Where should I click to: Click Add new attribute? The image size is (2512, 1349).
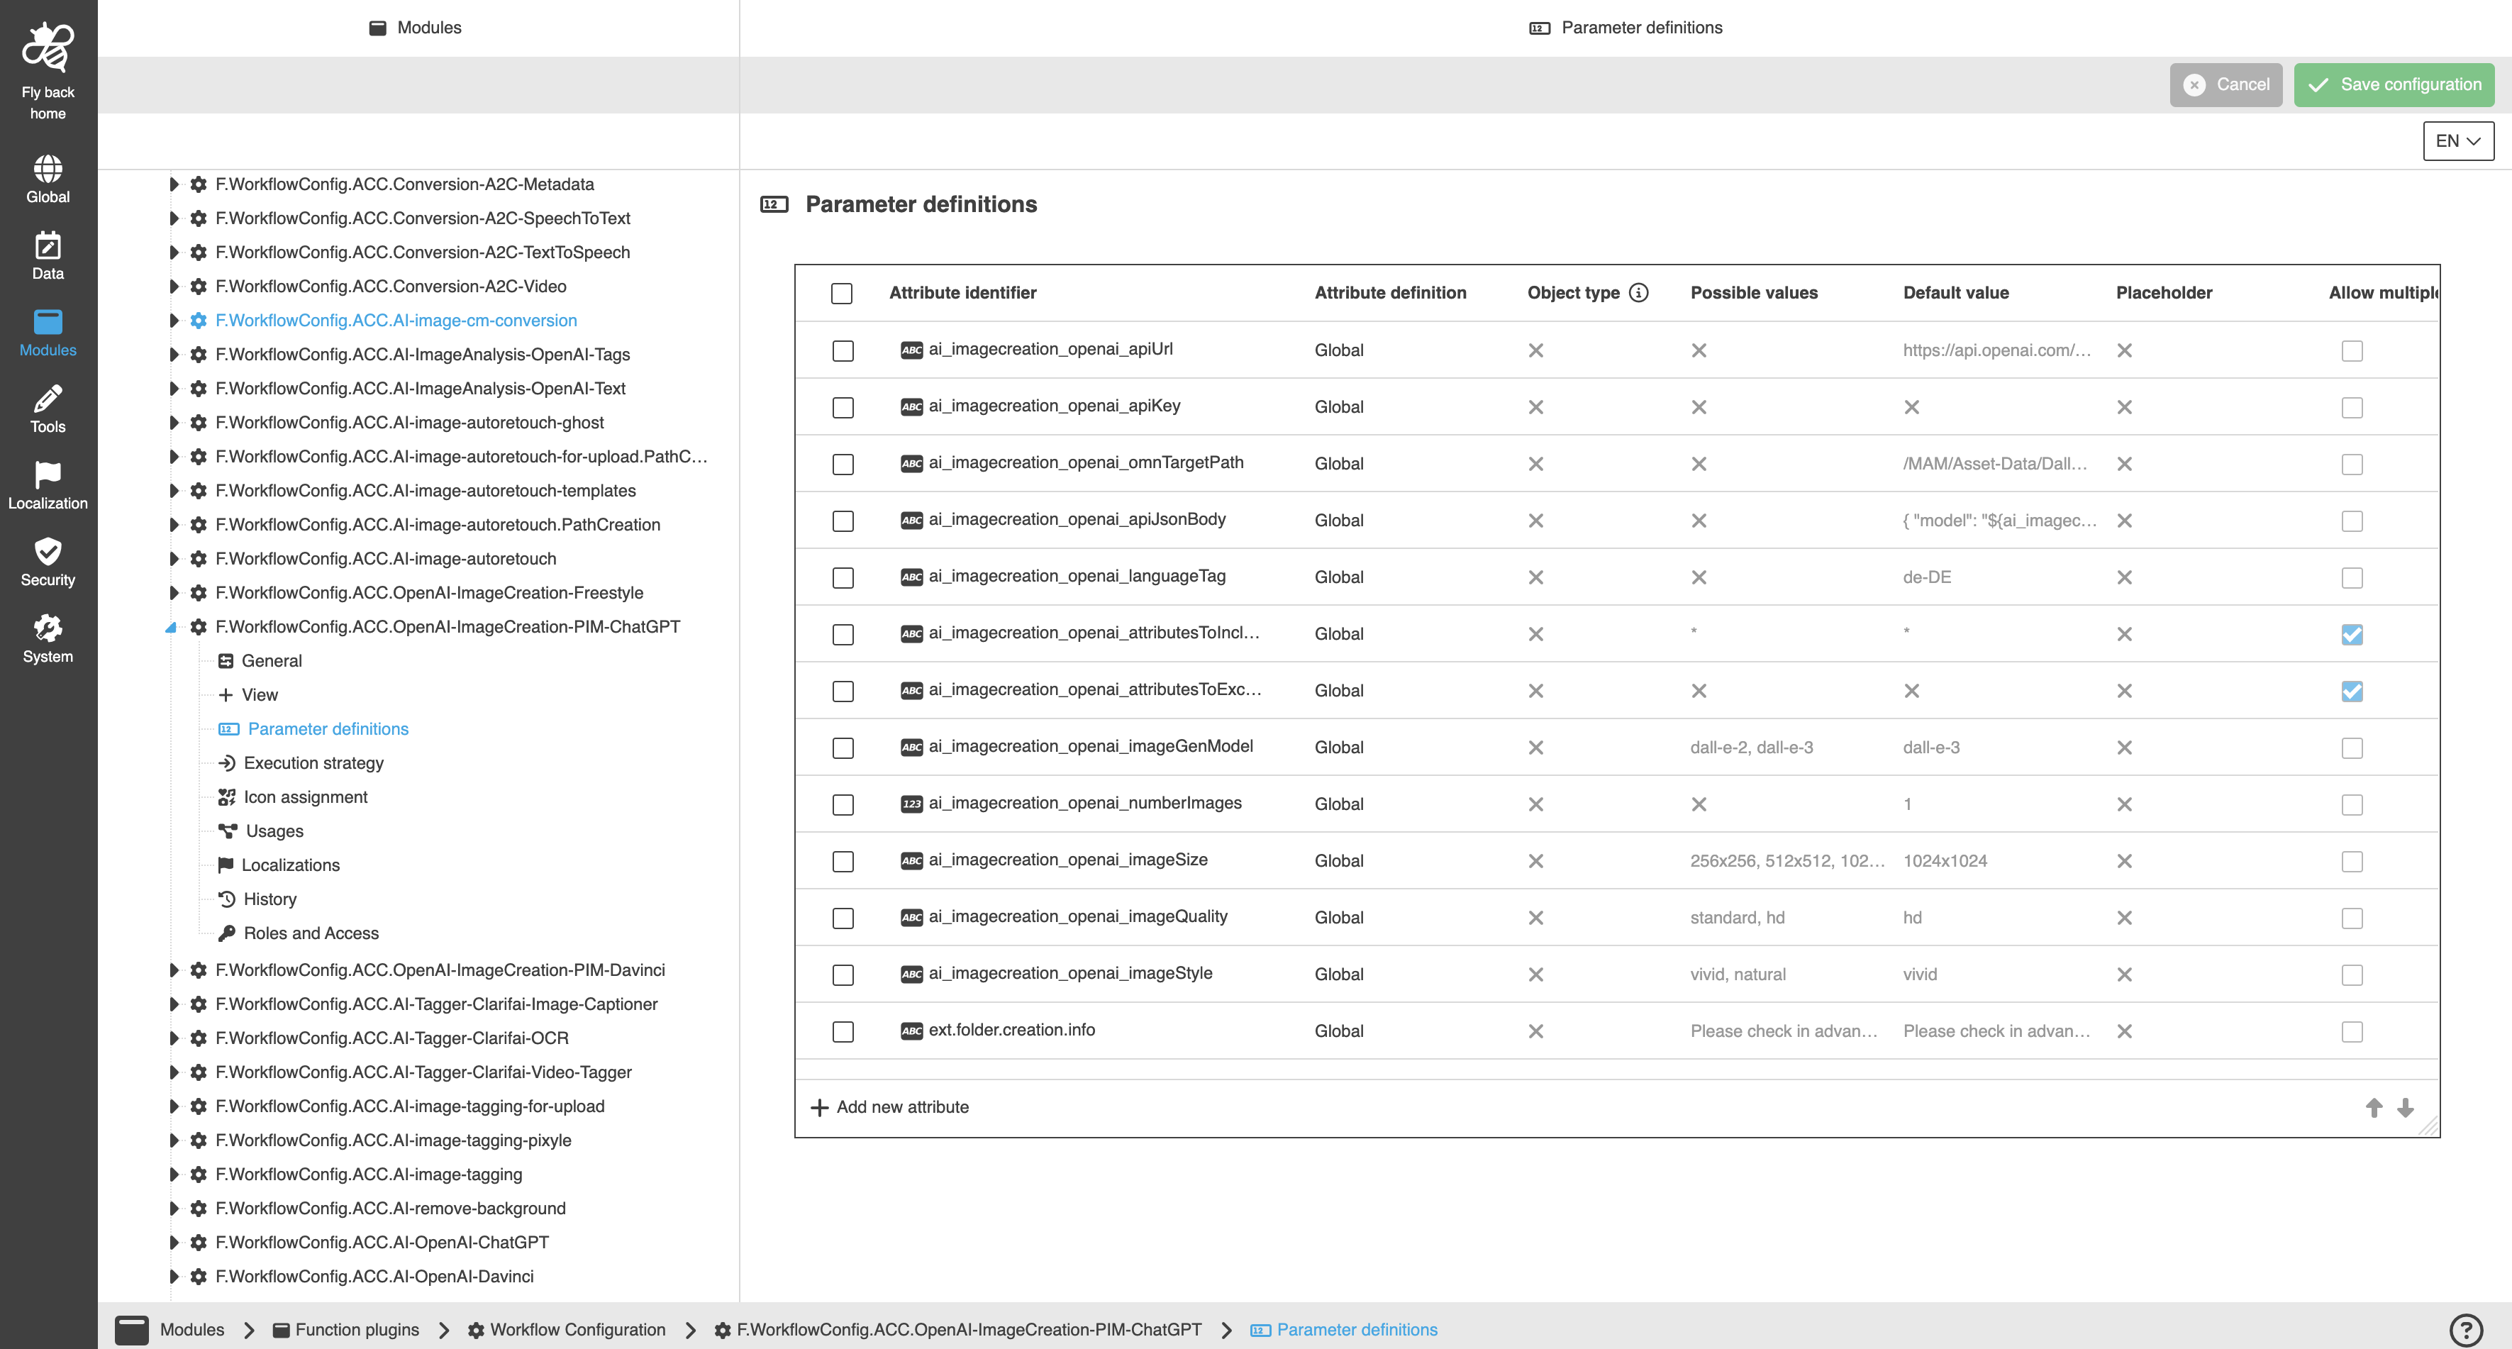point(889,1107)
